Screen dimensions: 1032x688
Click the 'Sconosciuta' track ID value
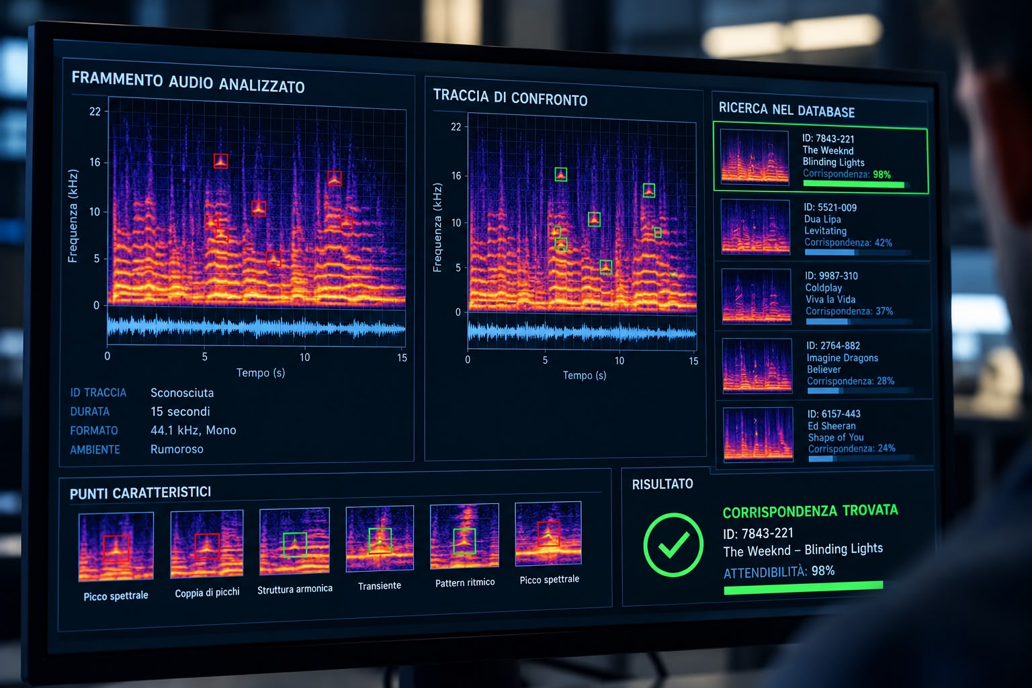[x=182, y=392]
